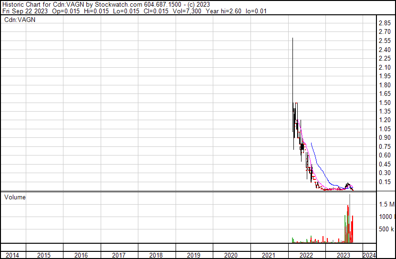This screenshot has height=259, width=396.
Task: Click the 2014 year label on the axis
Action: pyautogui.click(x=12, y=255)
